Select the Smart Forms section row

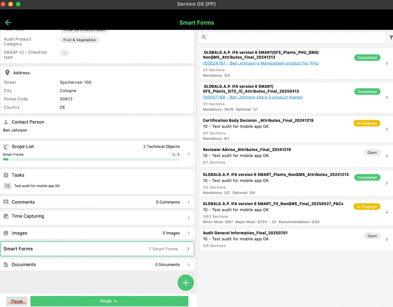97,249
